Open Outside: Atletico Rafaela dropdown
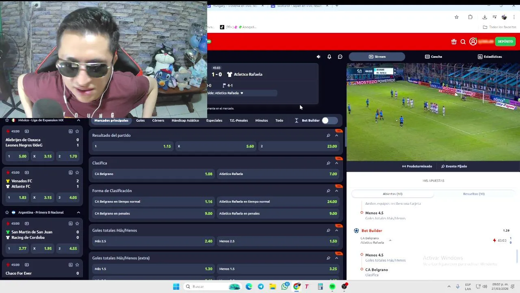Viewport: 520px width, 293px height. tap(242, 93)
